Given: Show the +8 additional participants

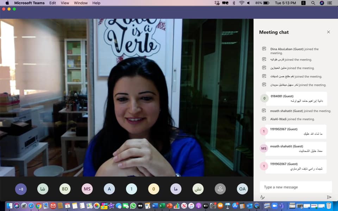Looking at the screenshot, I should pos(21,189).
